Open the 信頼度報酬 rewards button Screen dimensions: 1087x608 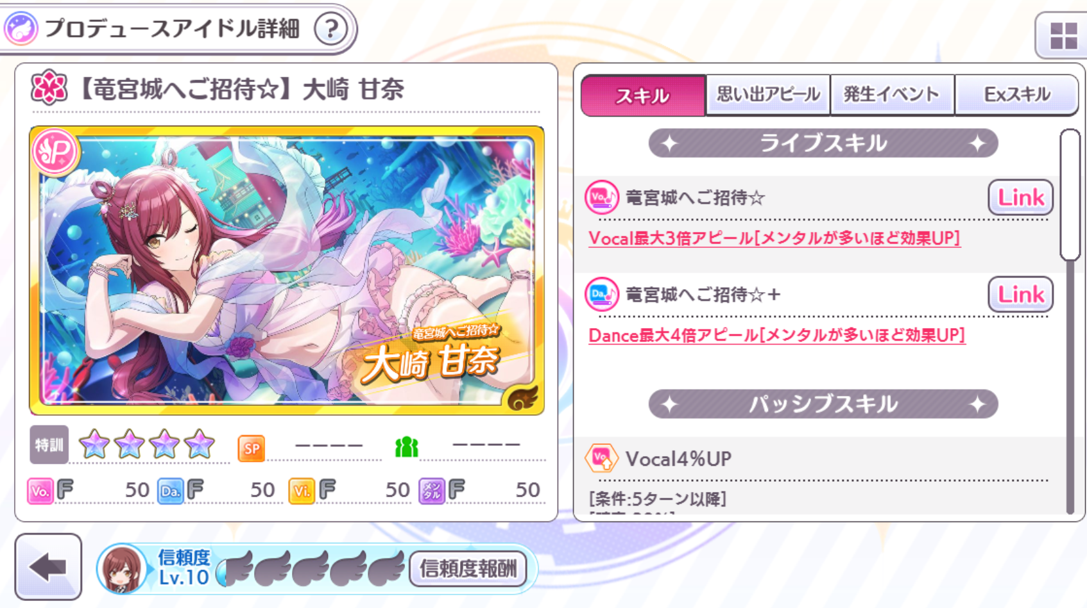tap(468, 568)
